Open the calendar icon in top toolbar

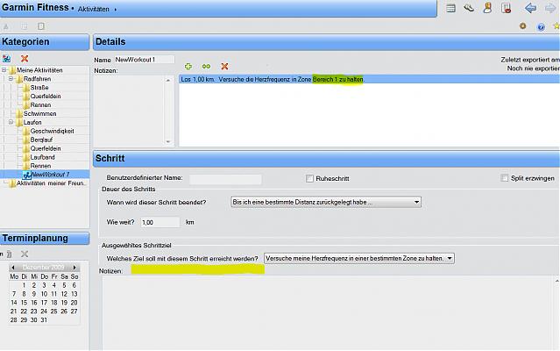tap(450, 8)
